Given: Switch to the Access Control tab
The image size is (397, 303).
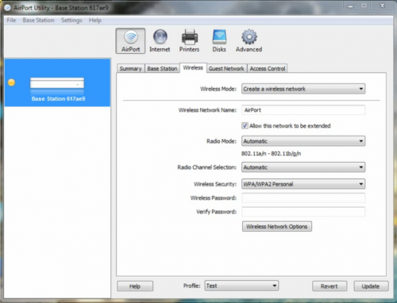Looking at the screenshot, I should pyautogui.click(x=268, y=68).
